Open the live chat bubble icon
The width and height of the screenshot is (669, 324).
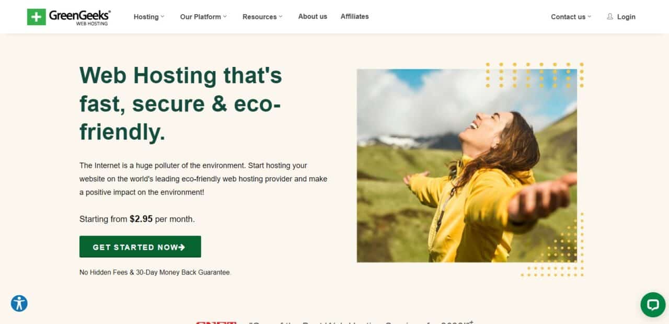[x=653, y=305]
